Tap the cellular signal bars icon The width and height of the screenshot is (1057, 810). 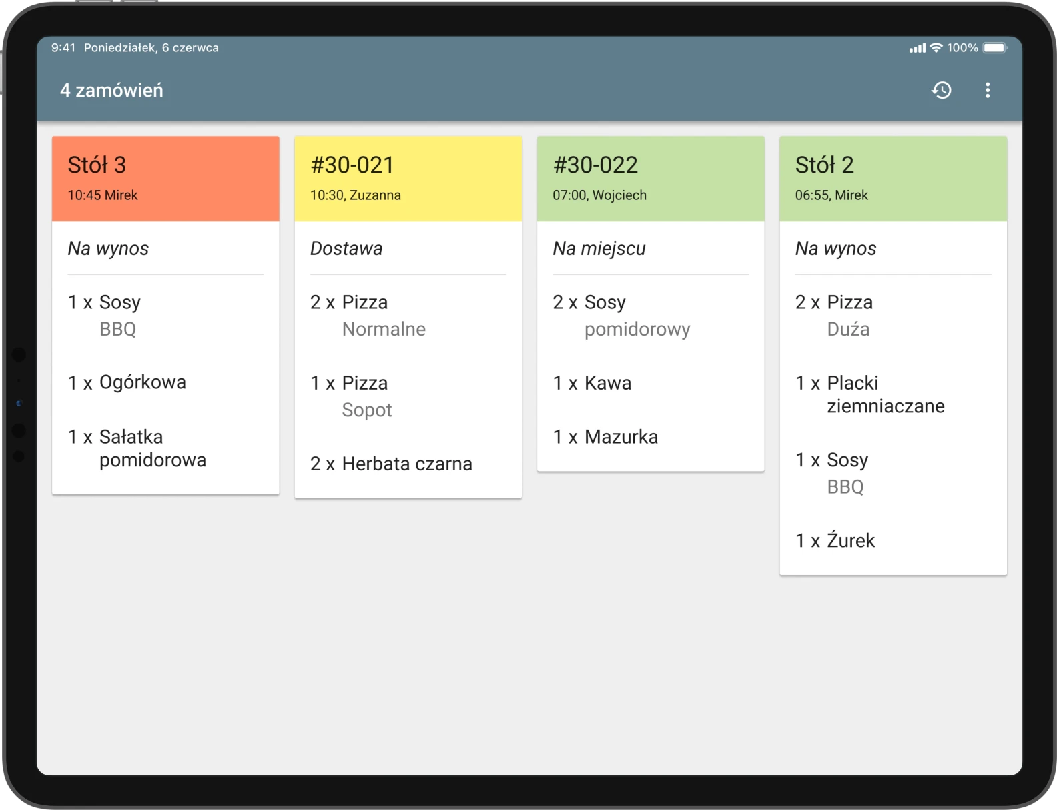918,48
